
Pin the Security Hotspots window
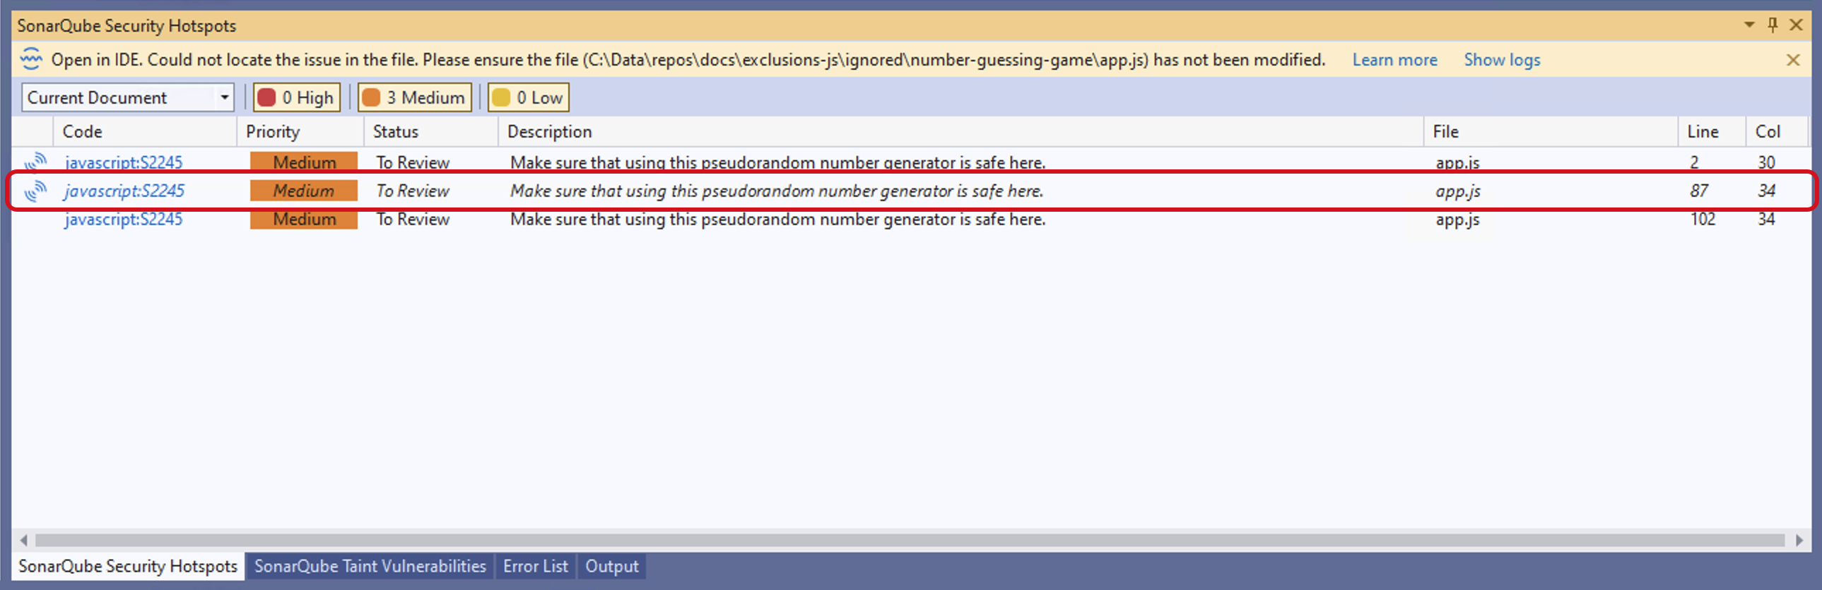point(1773,25)
